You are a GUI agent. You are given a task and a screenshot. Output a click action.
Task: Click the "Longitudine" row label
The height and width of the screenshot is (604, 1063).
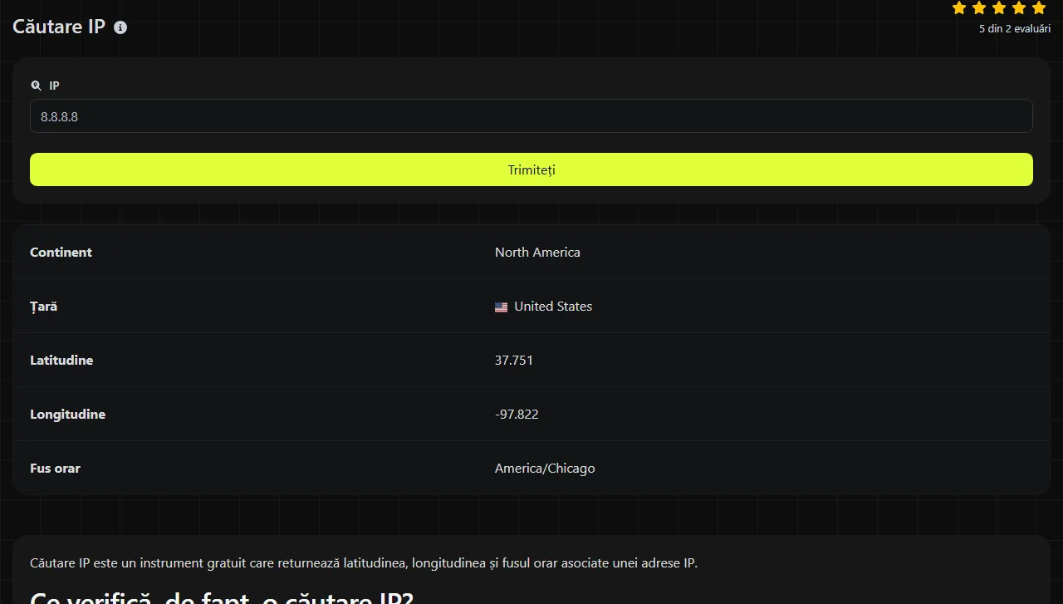click(67, 415)
